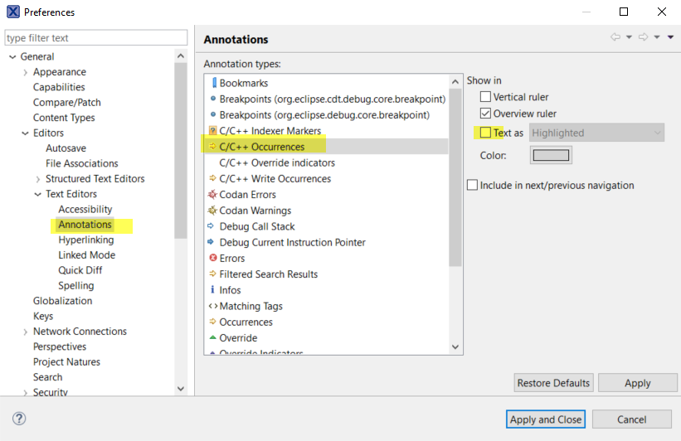The height and width of the screenshot is (441, 681).
Task: Click the Bookmarks annotation icon
Action: tap(213, 83)
